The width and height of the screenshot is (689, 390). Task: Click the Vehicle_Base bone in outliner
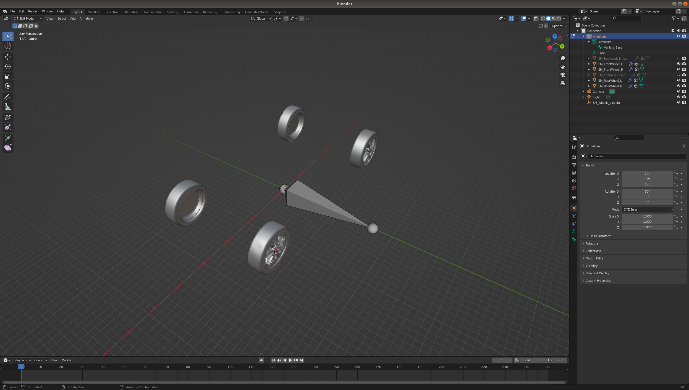(612, 47)
